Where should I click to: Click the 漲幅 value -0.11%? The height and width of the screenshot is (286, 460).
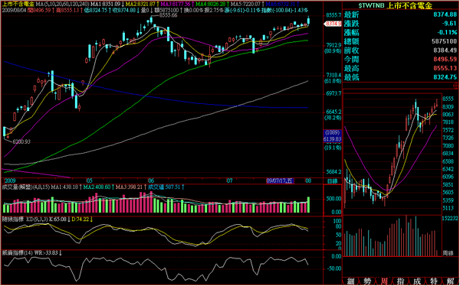point(447,32)
